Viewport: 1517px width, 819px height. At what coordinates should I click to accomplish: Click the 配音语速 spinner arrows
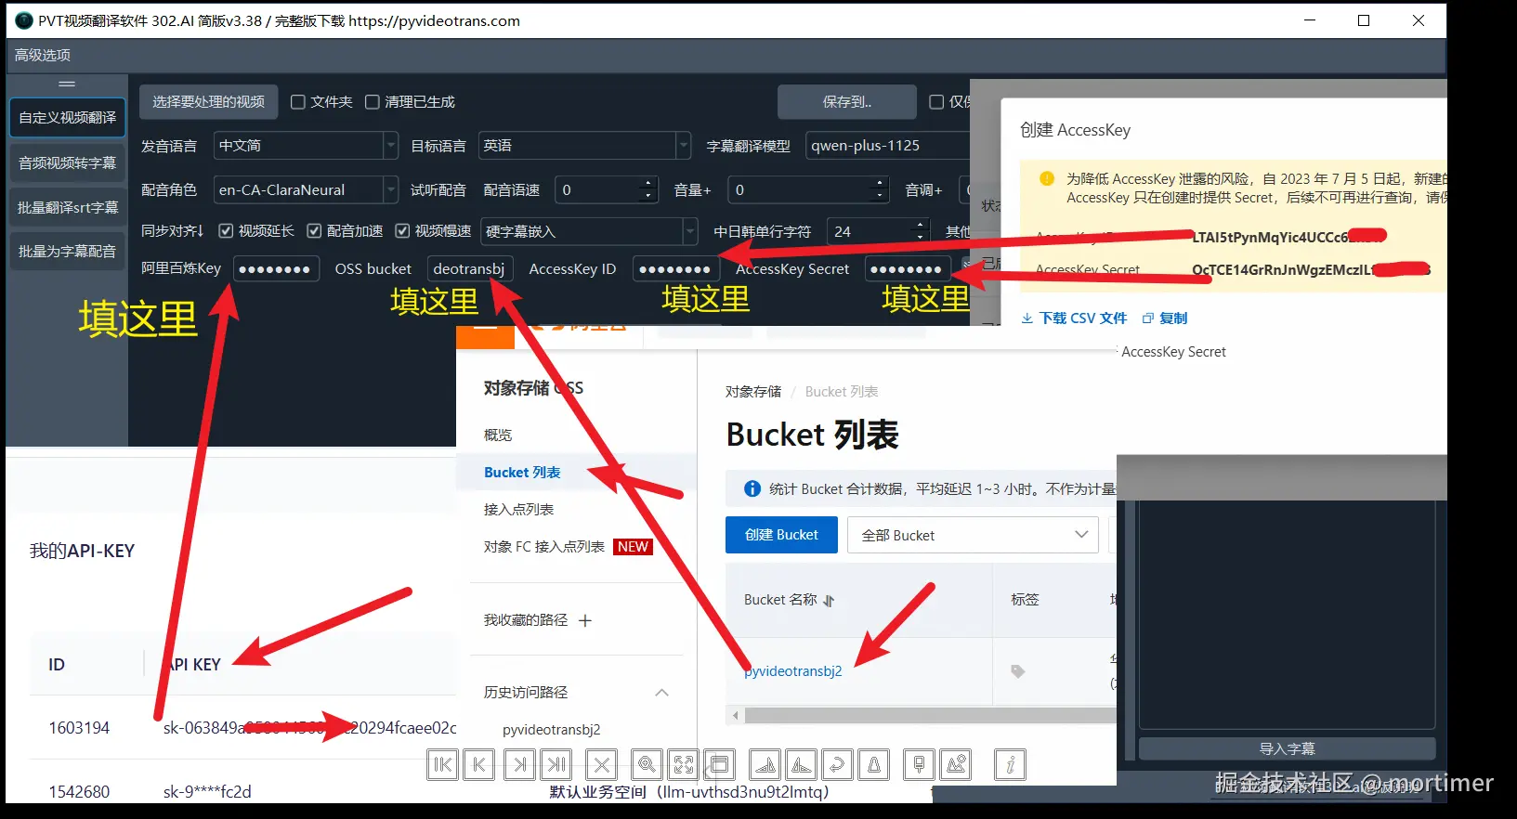click(x=649, y=190)
